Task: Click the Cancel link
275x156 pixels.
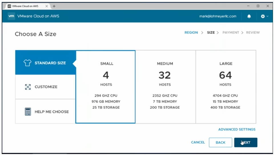Action: coord(198,142)
